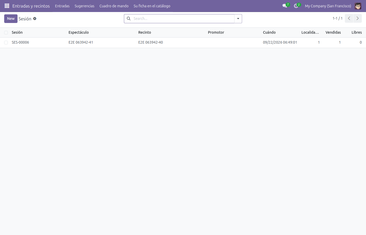366x235 pixels.
Task: Select the SES-00006 row checkbox
Action: click(x=6, y=43)
